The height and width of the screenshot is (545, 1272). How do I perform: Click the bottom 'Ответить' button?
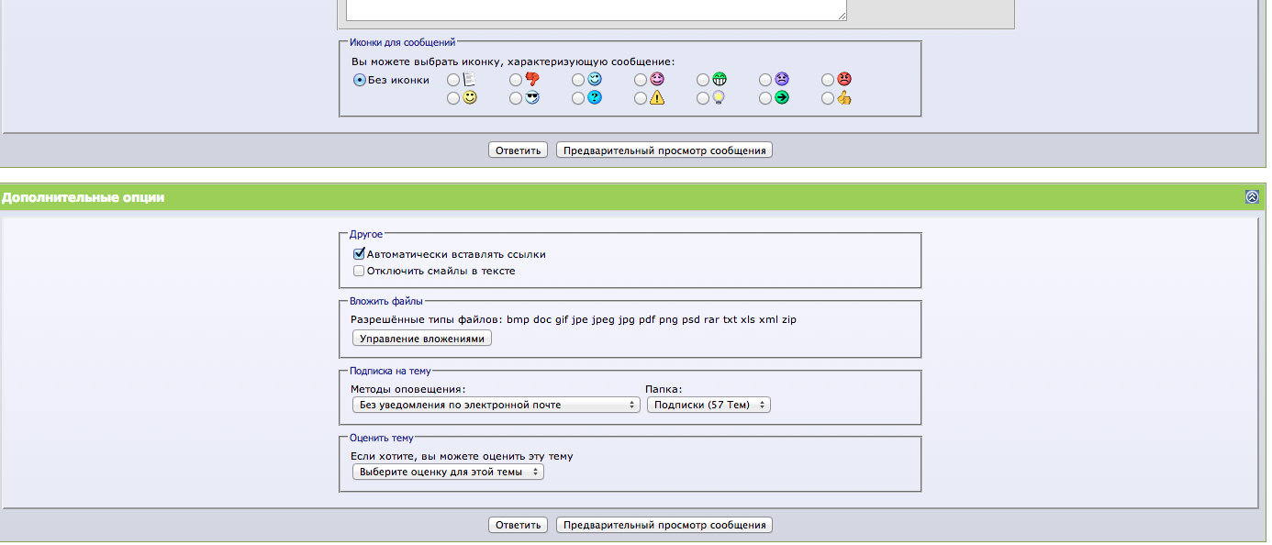click(518, 525)
